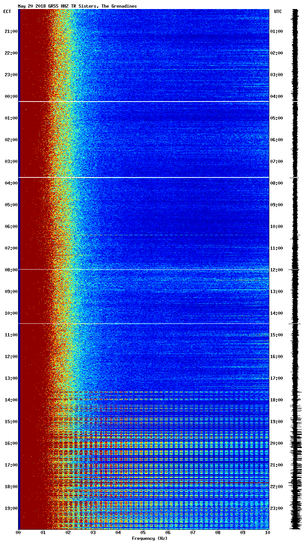Select the UTC axis header label
308x542 pixels.
278,12
